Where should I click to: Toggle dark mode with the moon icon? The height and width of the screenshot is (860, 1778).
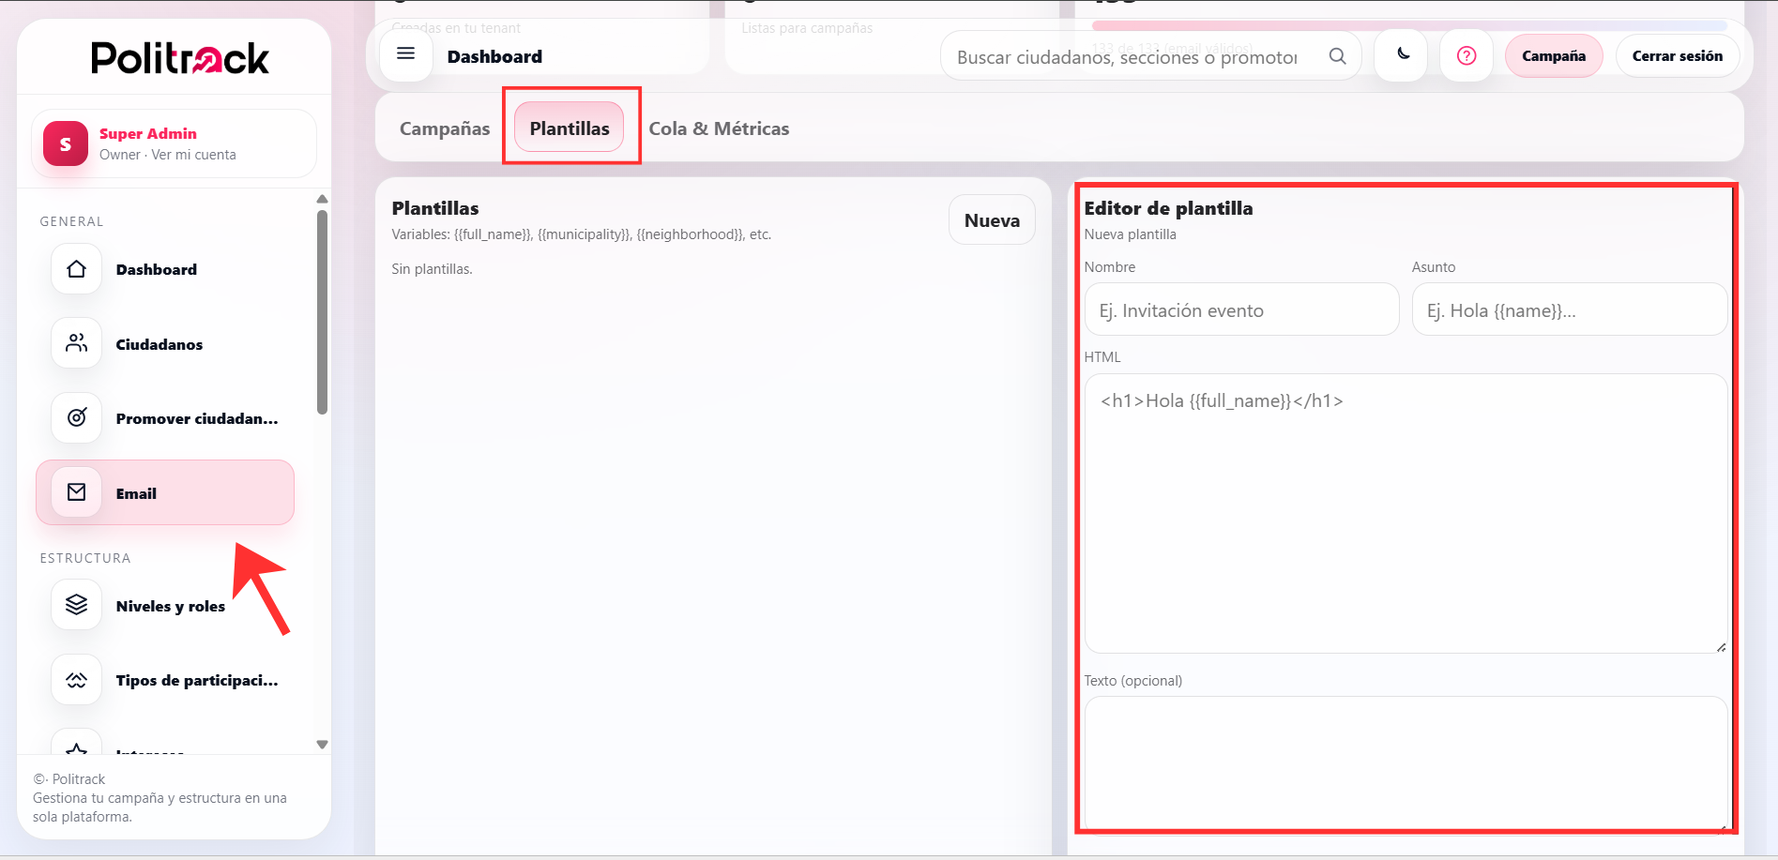pyautogui.click(x=1400, y=55)
